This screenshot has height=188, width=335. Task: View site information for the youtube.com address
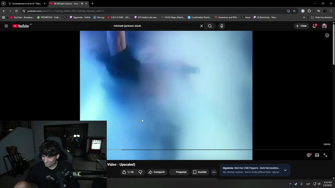tap(24, 11)
